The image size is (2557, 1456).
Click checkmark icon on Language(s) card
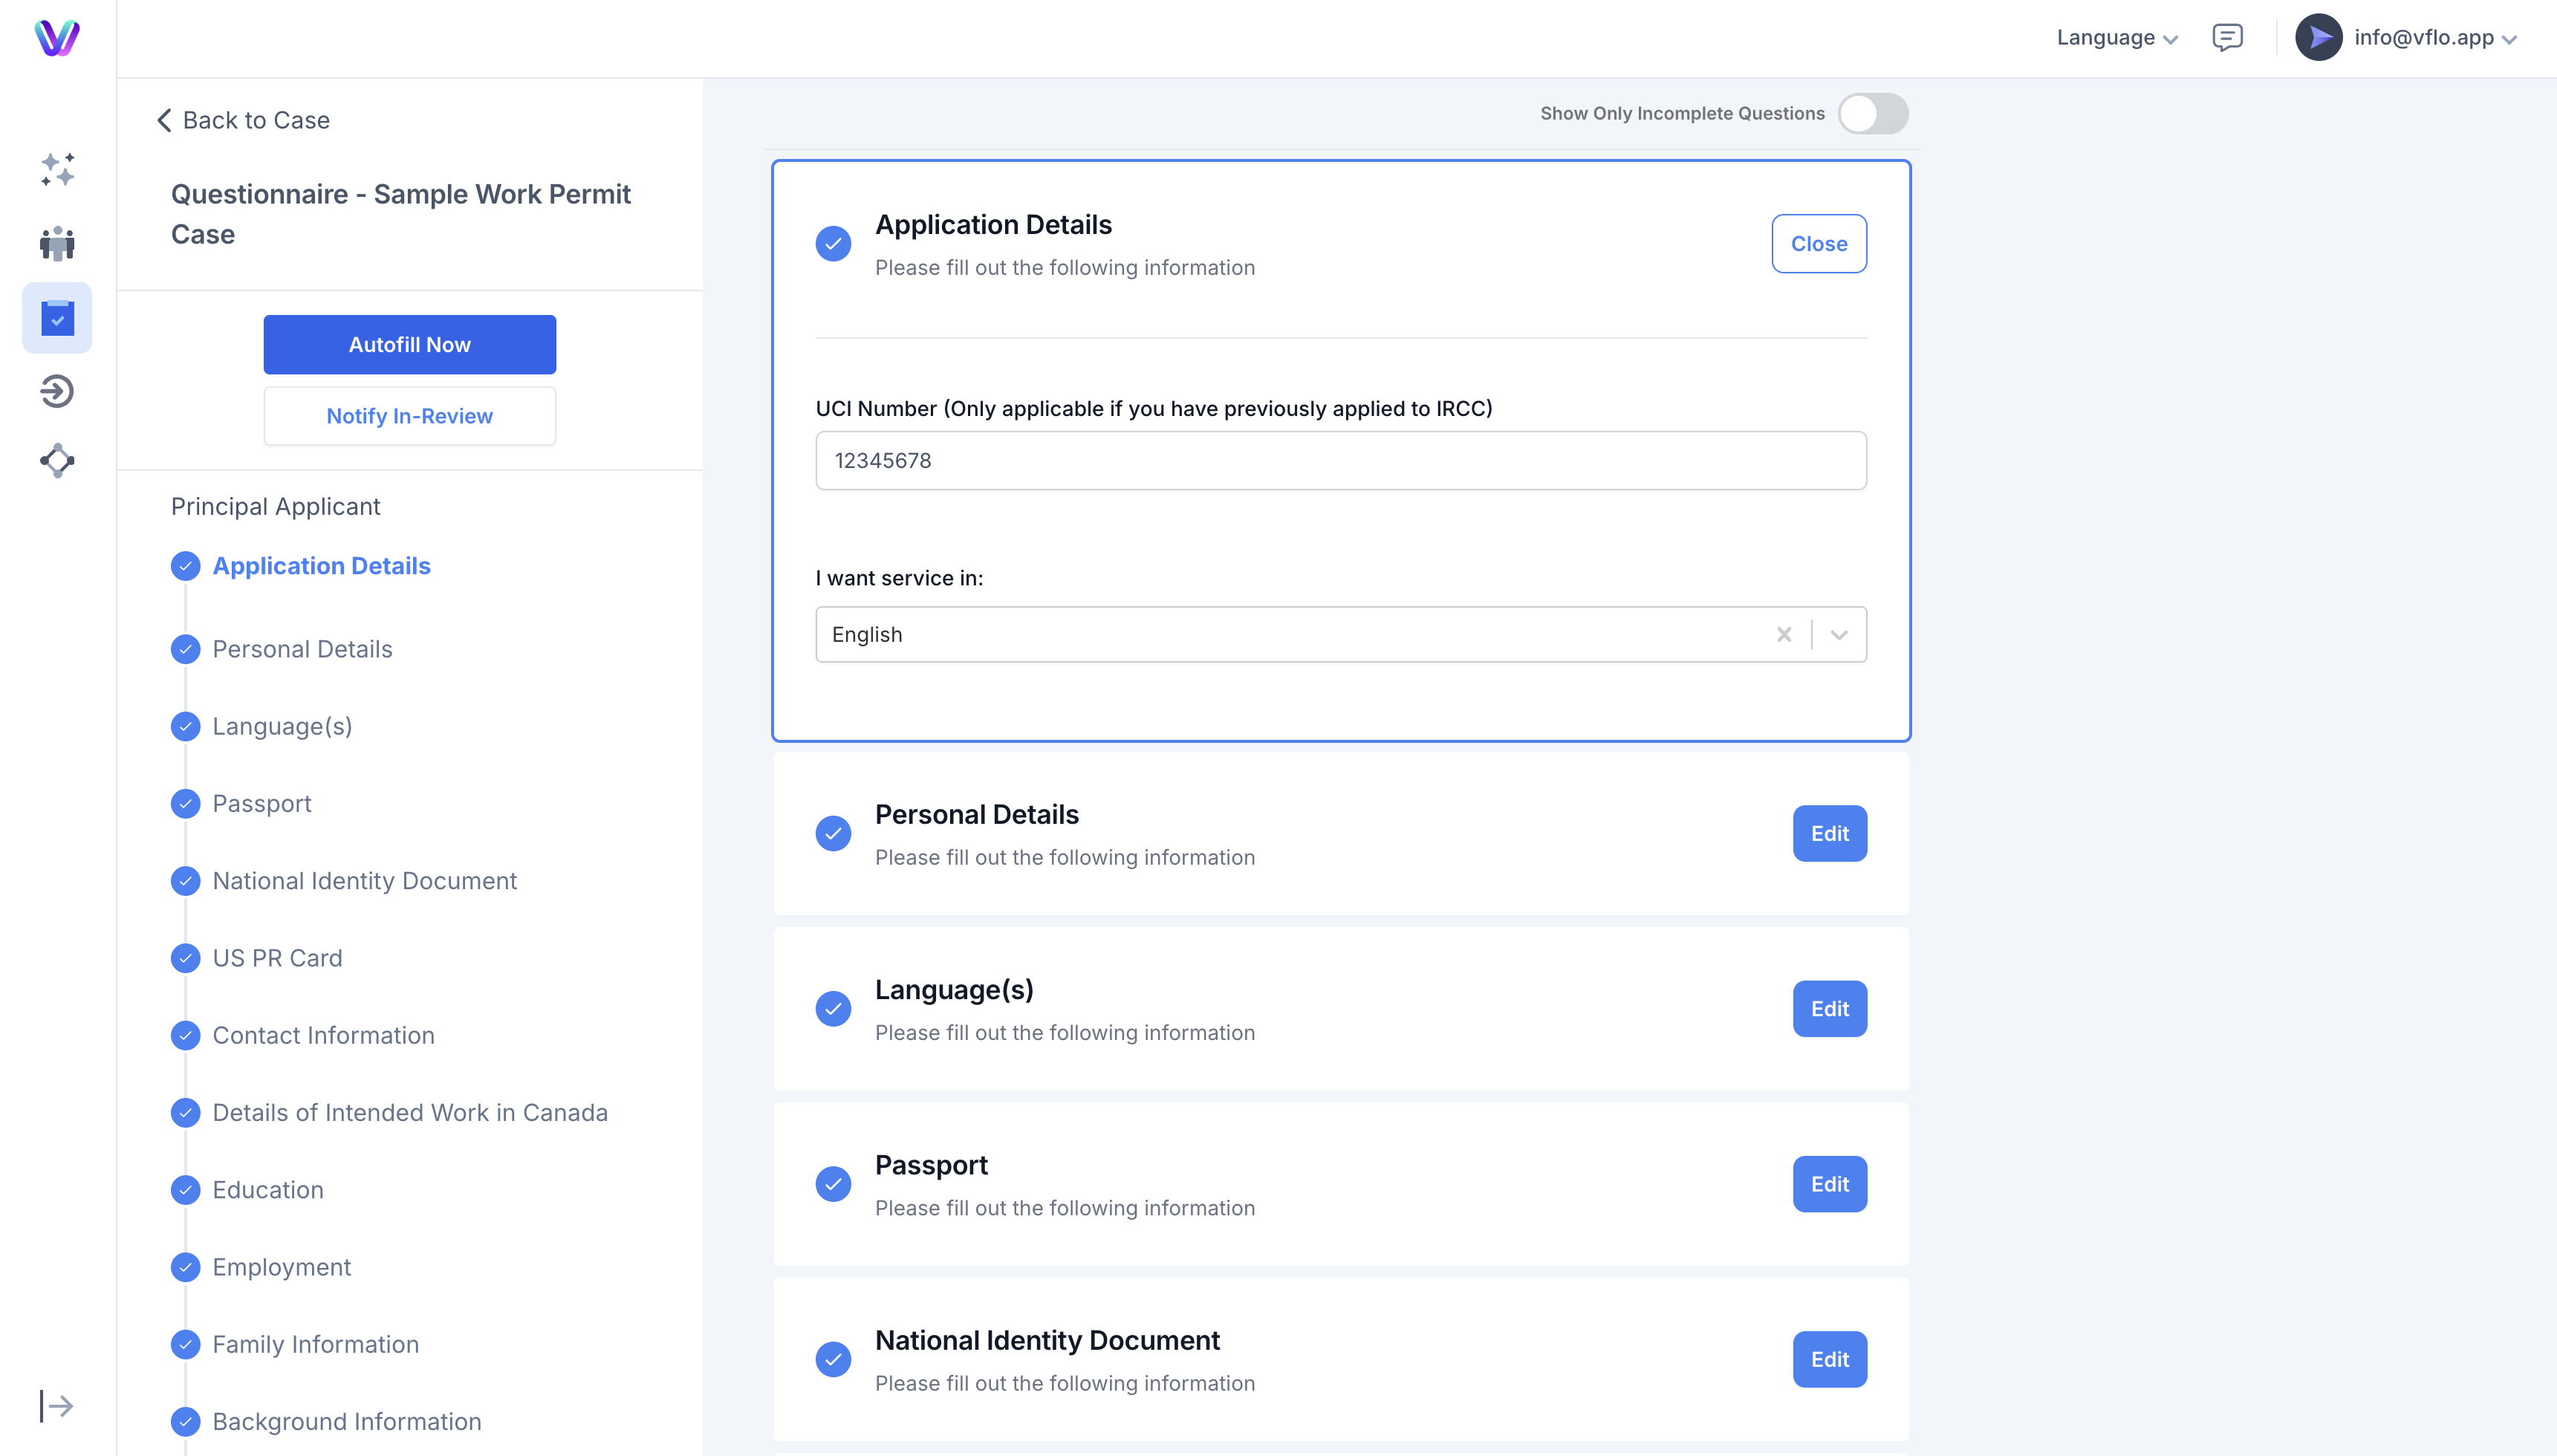point(833,1009)
